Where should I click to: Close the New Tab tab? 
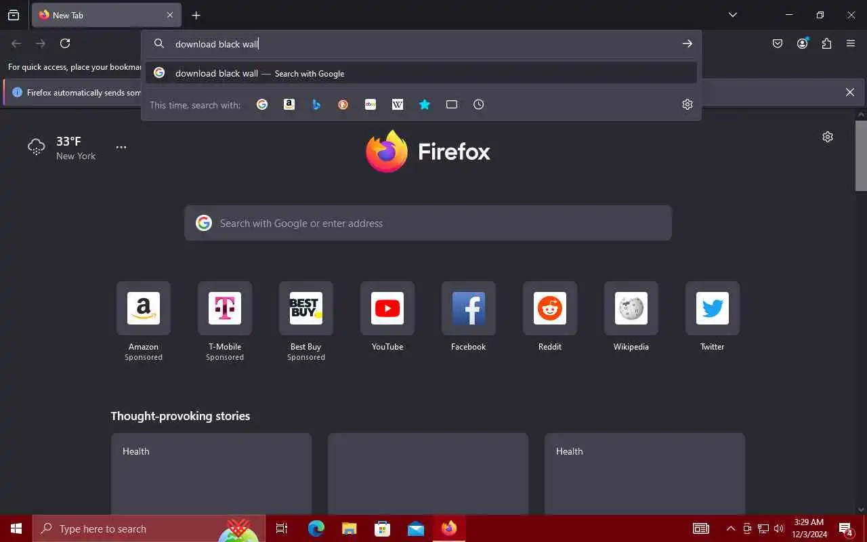[x=170, y=15]
